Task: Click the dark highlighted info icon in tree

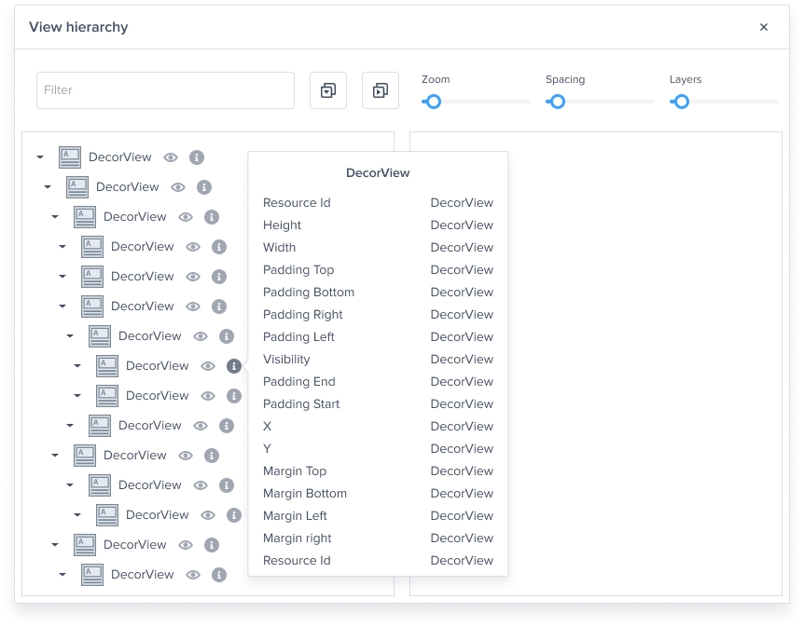Action: pyautogui.click(x=234, y=366)
